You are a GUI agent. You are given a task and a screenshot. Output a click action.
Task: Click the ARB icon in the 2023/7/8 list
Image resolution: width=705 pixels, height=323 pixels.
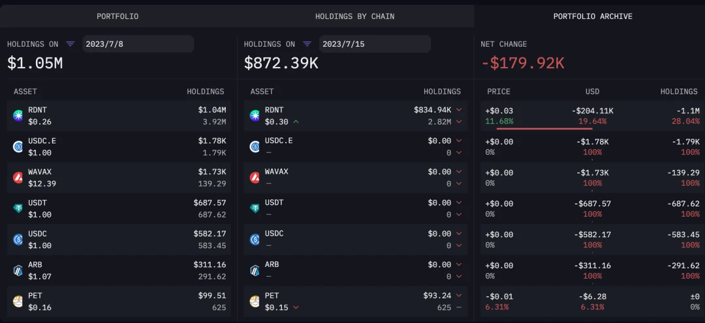click(x=18, y=270)
